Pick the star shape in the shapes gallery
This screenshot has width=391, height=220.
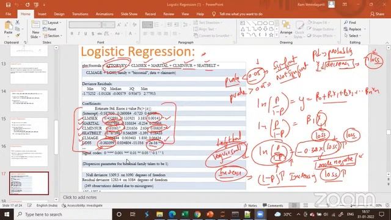[271, 35]
